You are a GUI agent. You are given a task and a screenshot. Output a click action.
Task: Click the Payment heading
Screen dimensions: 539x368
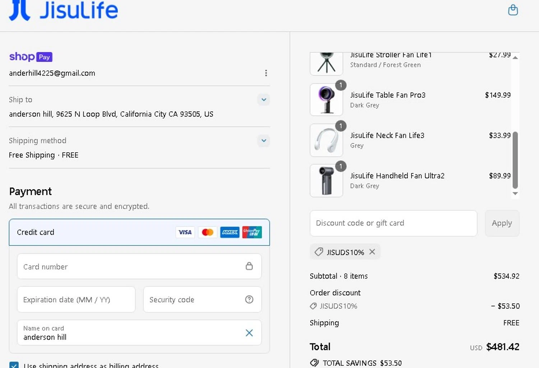click(31, 192)
